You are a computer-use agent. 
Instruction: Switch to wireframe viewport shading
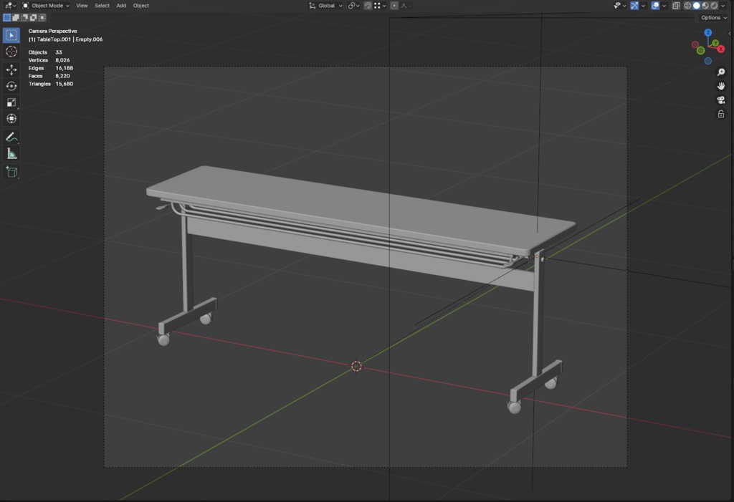(x=687, y=6)
